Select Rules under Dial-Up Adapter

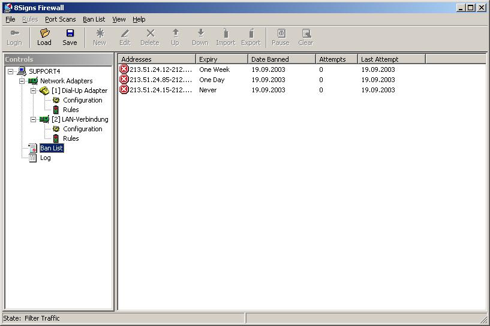tap(71, 110)
